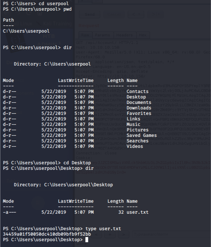This screenshot has width=211, height=247.
Task: Click the Kali Training bookmark behind terminal
Action: coord(58,24)
